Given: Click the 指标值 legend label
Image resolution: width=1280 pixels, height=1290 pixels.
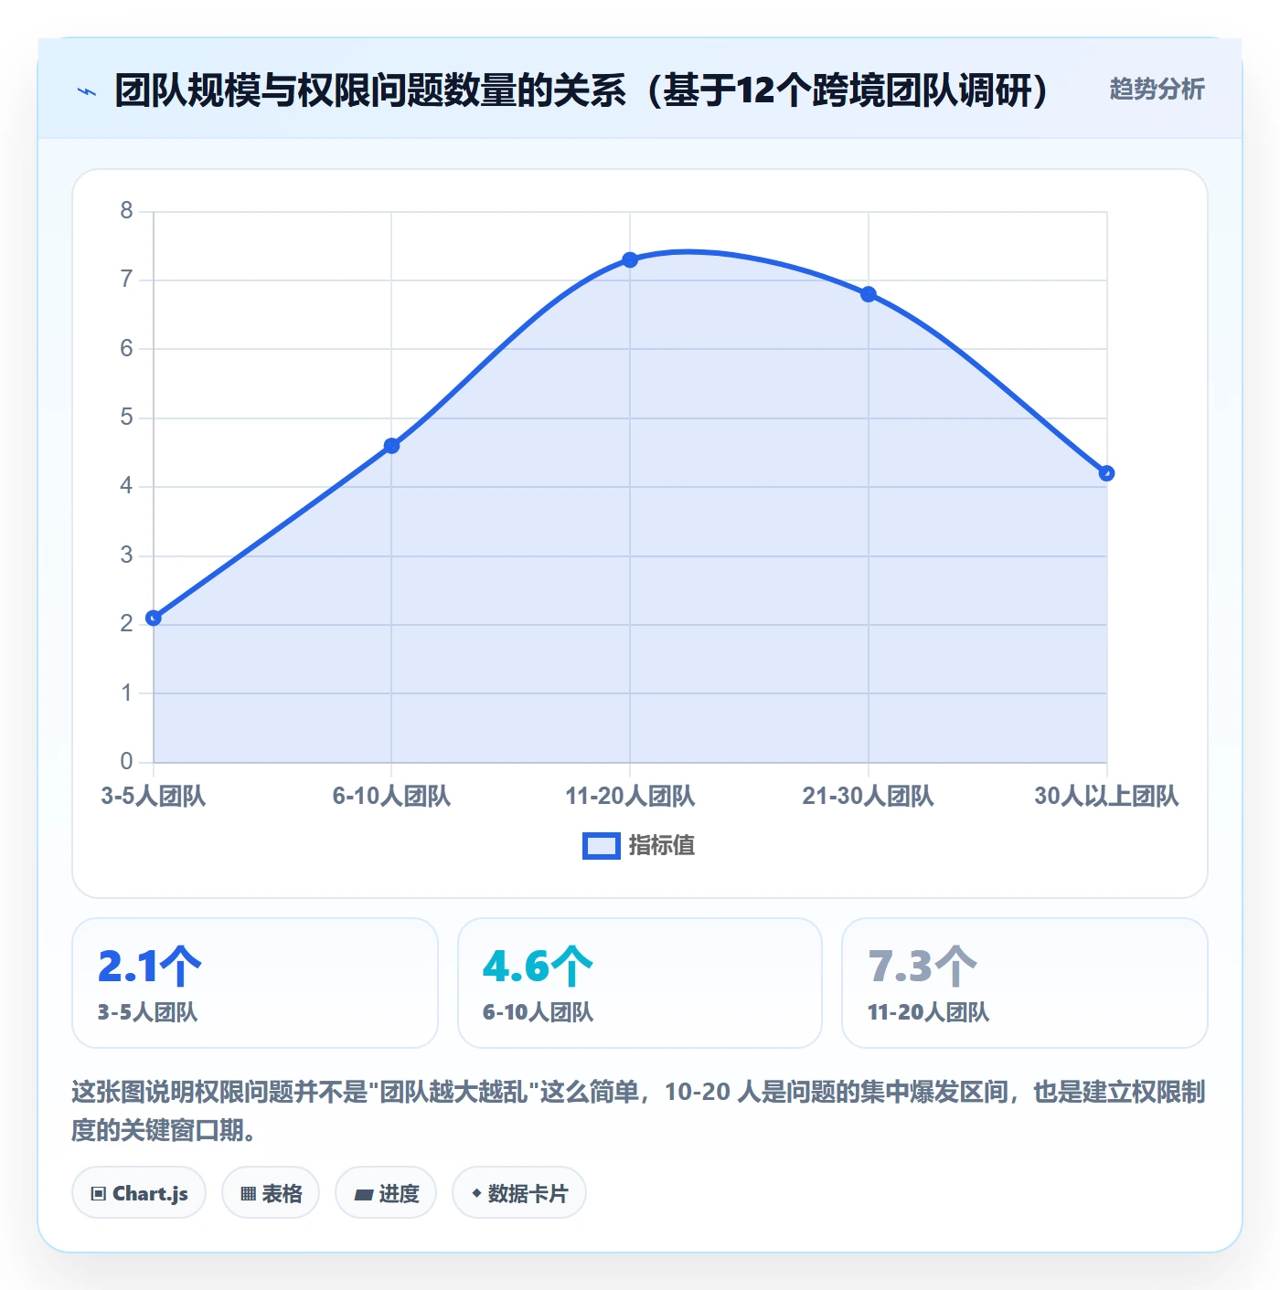Looking at the screenshot, I should tap(662, 846).
